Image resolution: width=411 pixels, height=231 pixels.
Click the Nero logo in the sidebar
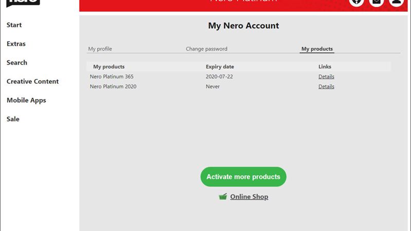click(23, 3)
